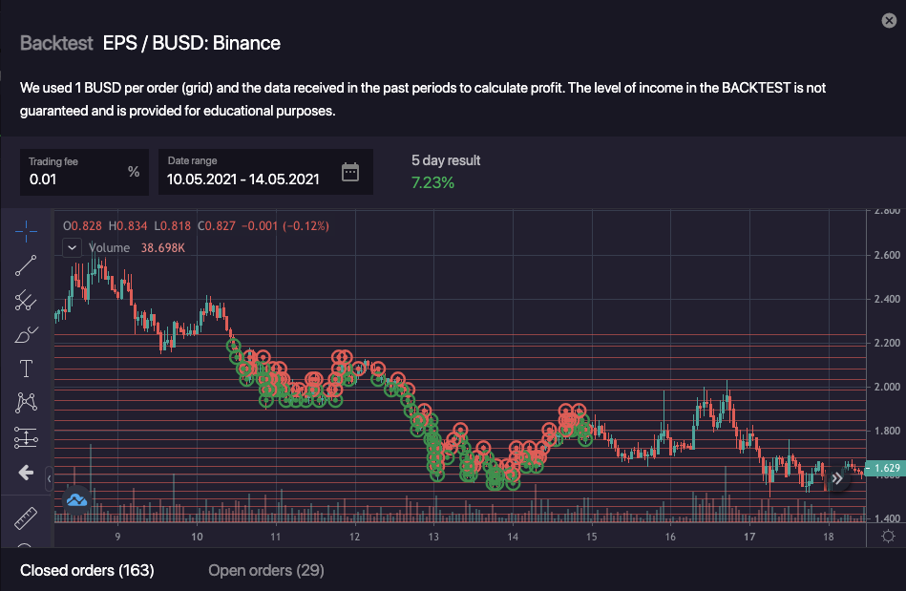Collapse the Volume indicator legend
The image size is (906, 591).
(x=73, y=247)
